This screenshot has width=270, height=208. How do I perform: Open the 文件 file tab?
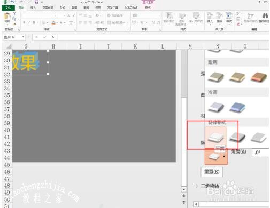[x=8, y=7]
